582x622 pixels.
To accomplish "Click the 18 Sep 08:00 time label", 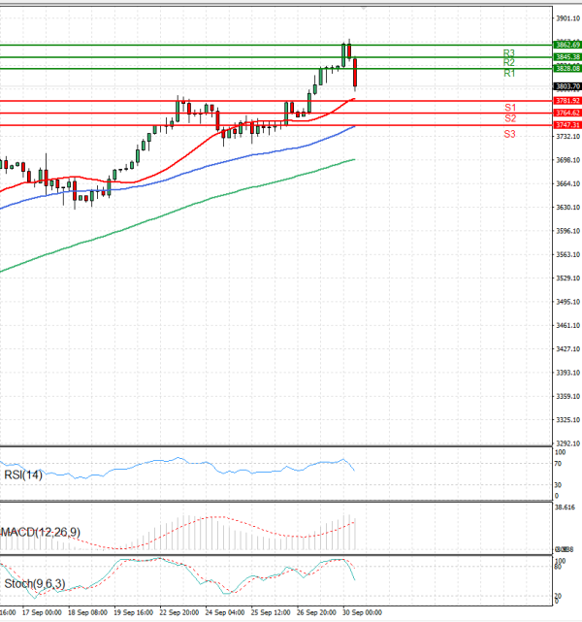I will click(85, 613).
